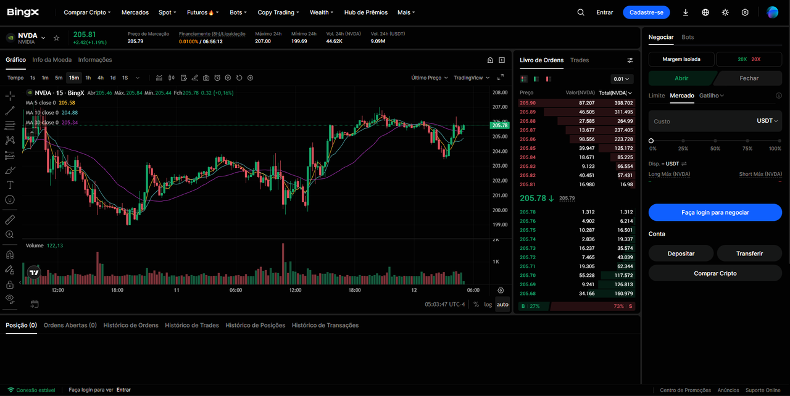This screenshot has height=396, width=790.
Task: Open the search magnifier in header
Action: pos(581,12)
